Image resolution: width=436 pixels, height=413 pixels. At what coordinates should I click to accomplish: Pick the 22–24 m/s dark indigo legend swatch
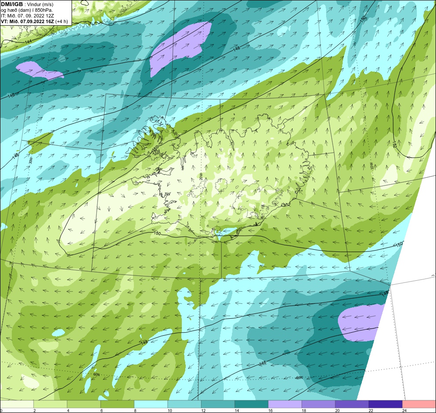click(x=385, y=404)
